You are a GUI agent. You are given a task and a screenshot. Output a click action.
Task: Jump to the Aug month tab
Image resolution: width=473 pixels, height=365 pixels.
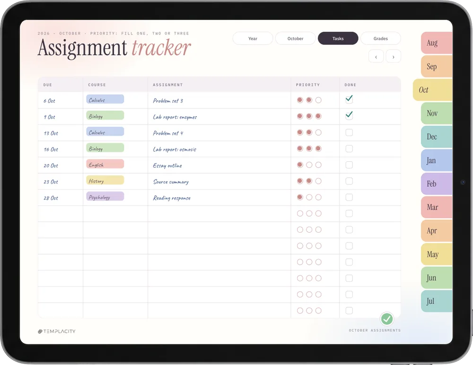[x=437, y=43]
